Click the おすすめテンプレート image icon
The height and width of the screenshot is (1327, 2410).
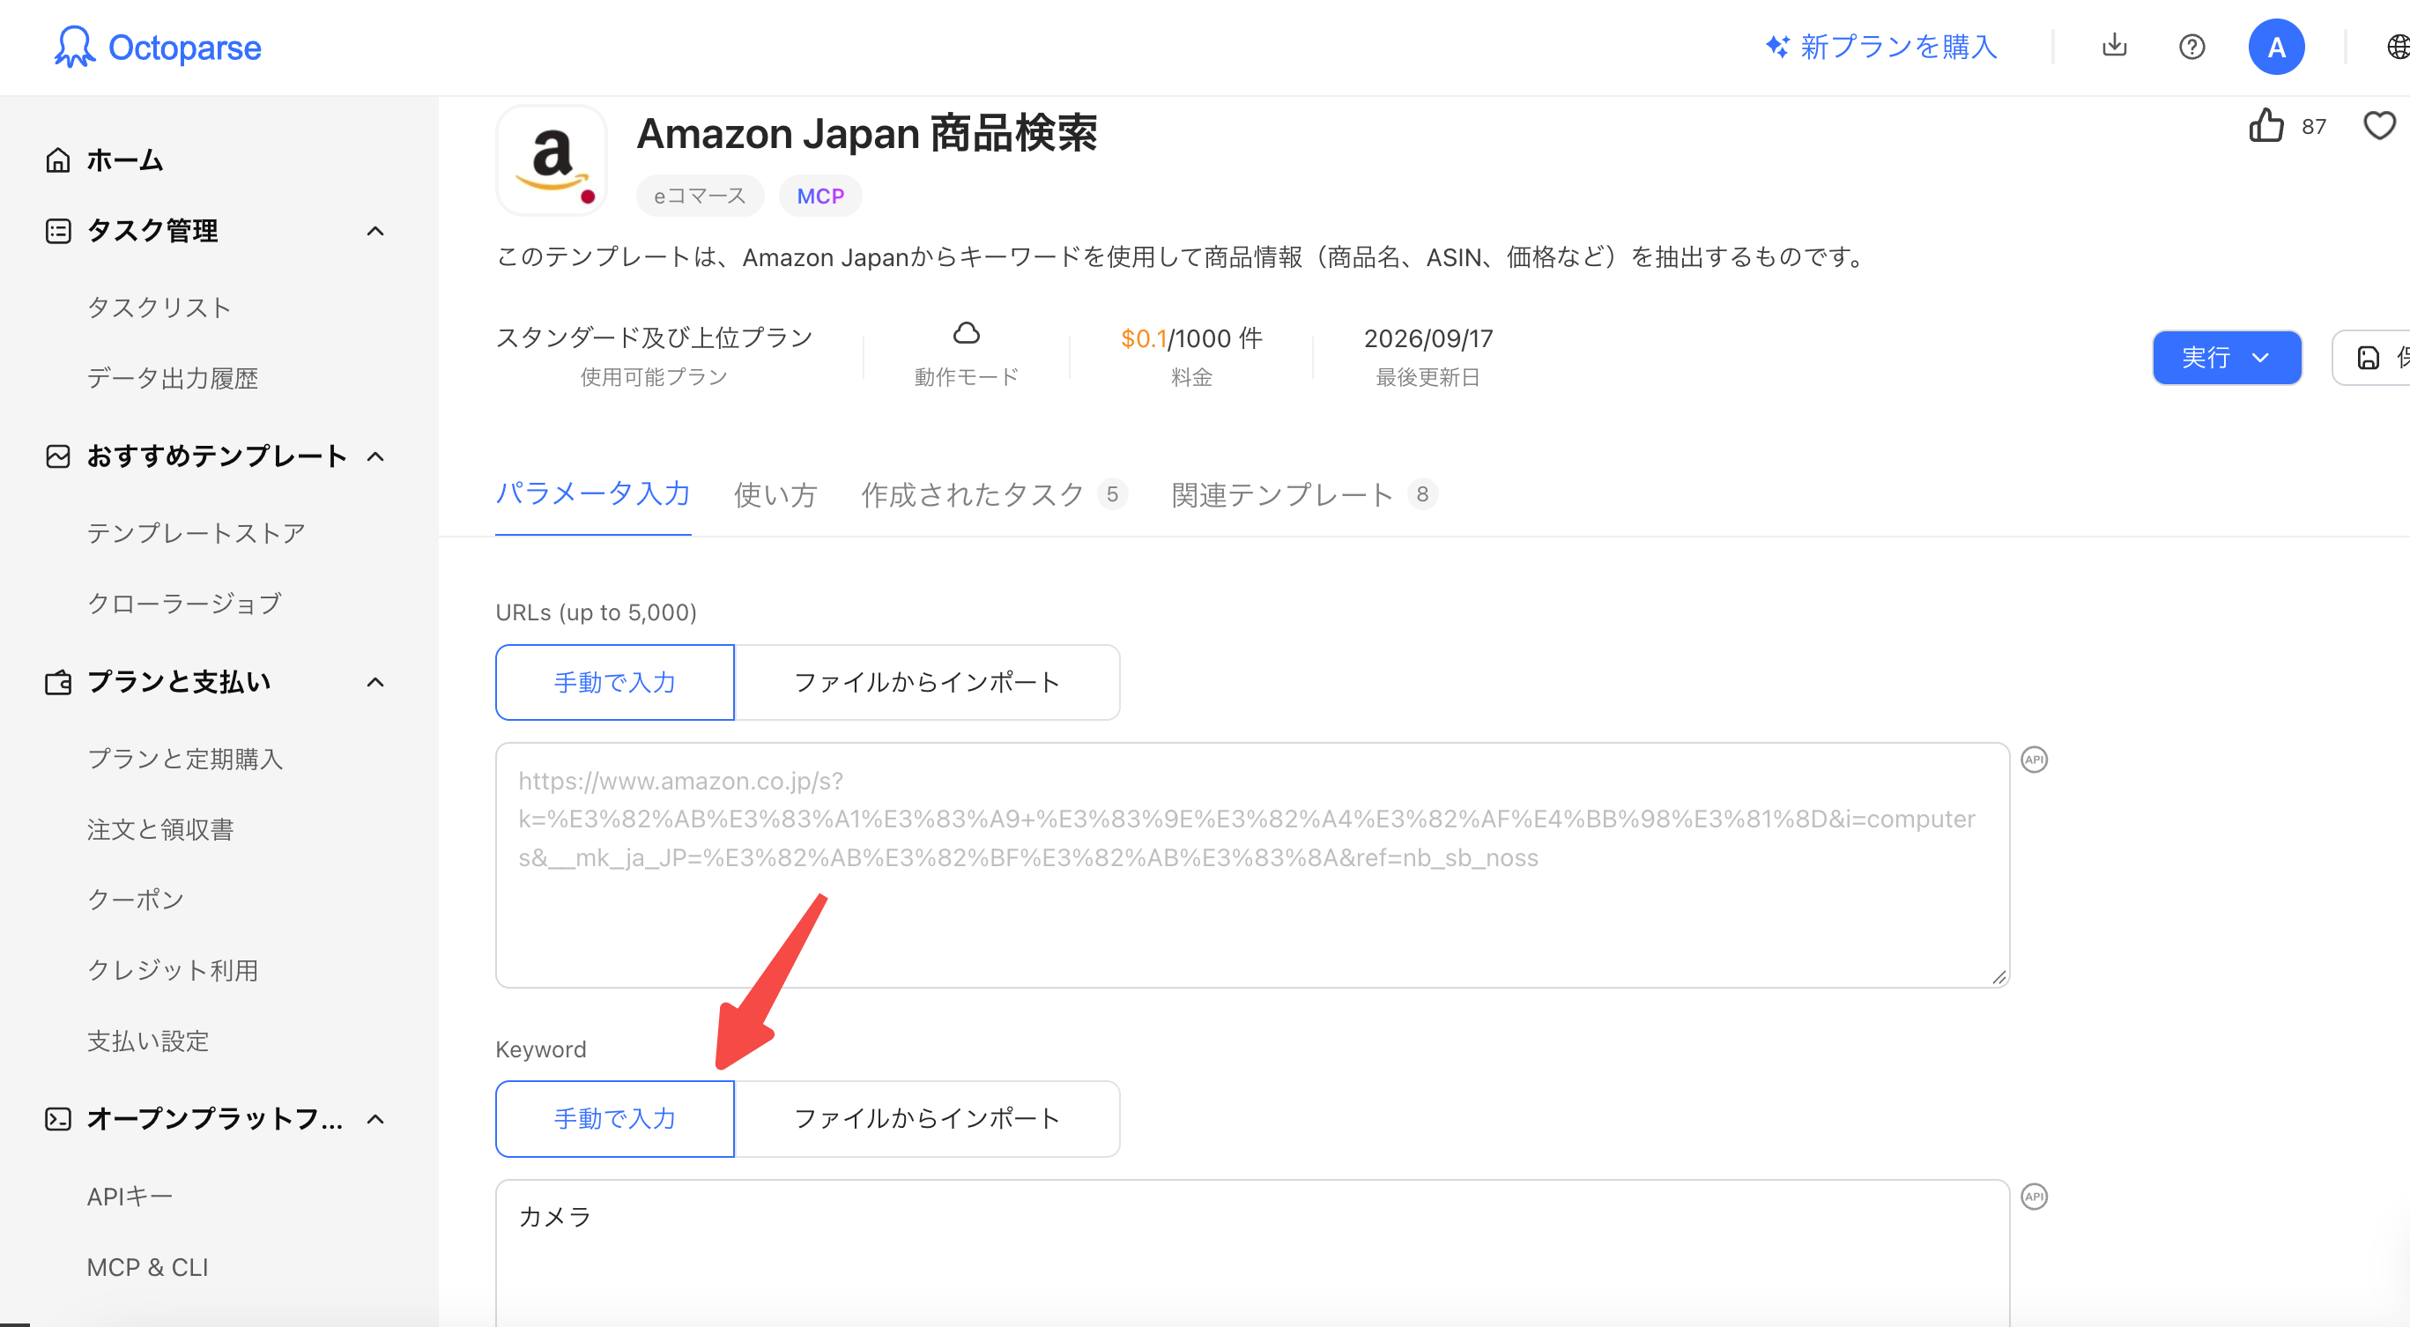(58, 456)
